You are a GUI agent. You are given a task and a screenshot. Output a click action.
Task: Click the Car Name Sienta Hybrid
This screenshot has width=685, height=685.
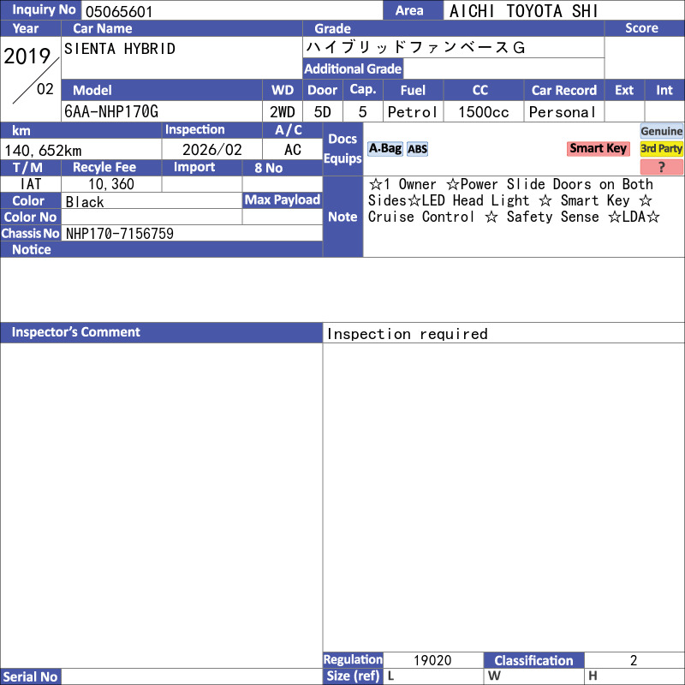[x=120, y=49]
